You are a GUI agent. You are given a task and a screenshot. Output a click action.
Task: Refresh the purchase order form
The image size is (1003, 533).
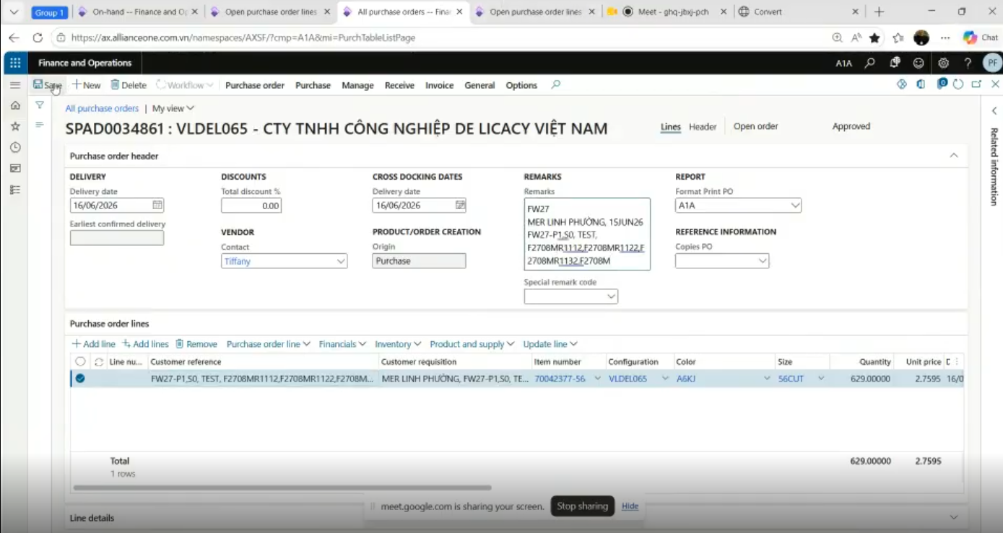point(958,84)
